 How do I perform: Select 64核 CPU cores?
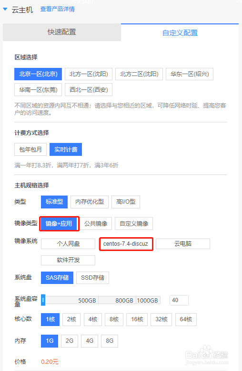click(186, 319)
